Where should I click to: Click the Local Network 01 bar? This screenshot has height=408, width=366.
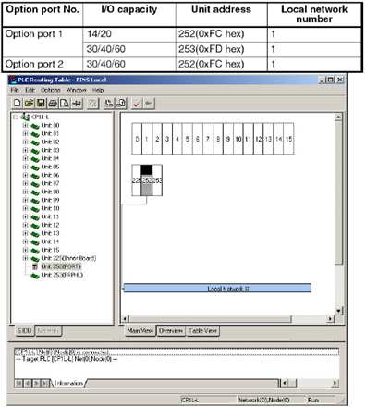pyautogui.click(x=217, y=289)
